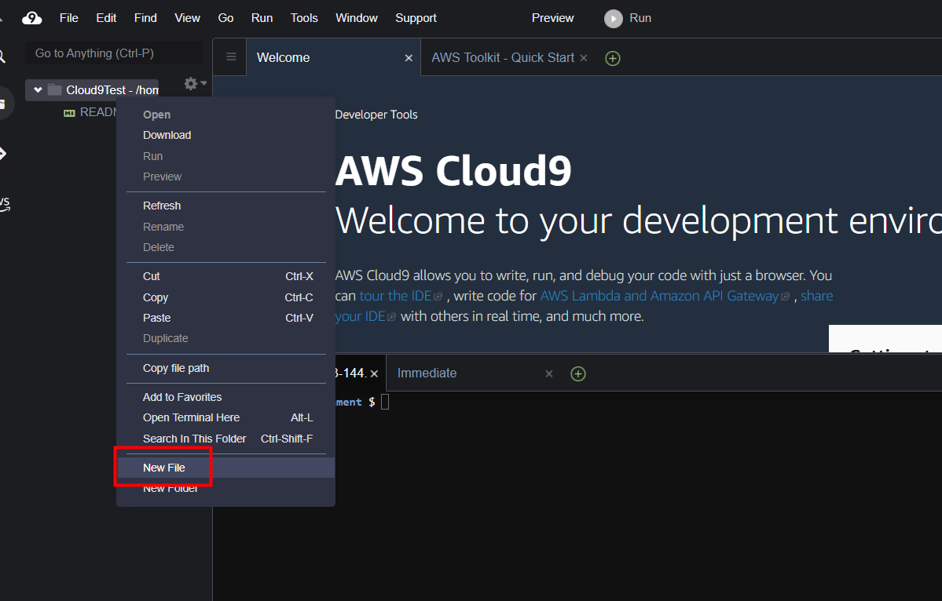Click the editor pane hamburger menu icon

[x=231, y=57]
